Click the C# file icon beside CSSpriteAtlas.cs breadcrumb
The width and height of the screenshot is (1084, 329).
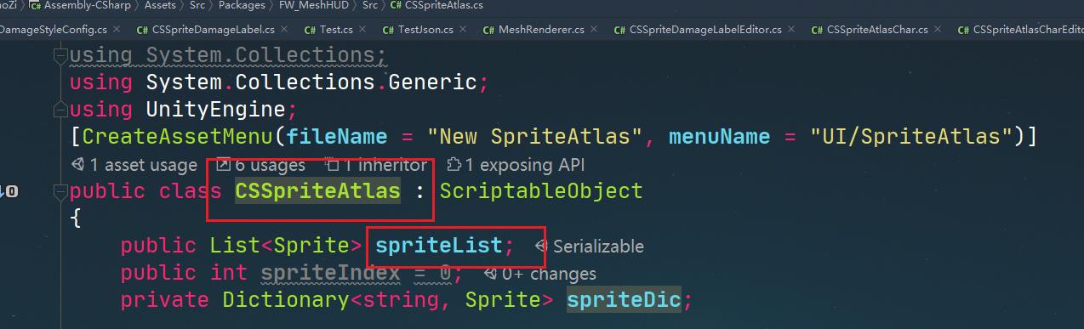point(396,5)
